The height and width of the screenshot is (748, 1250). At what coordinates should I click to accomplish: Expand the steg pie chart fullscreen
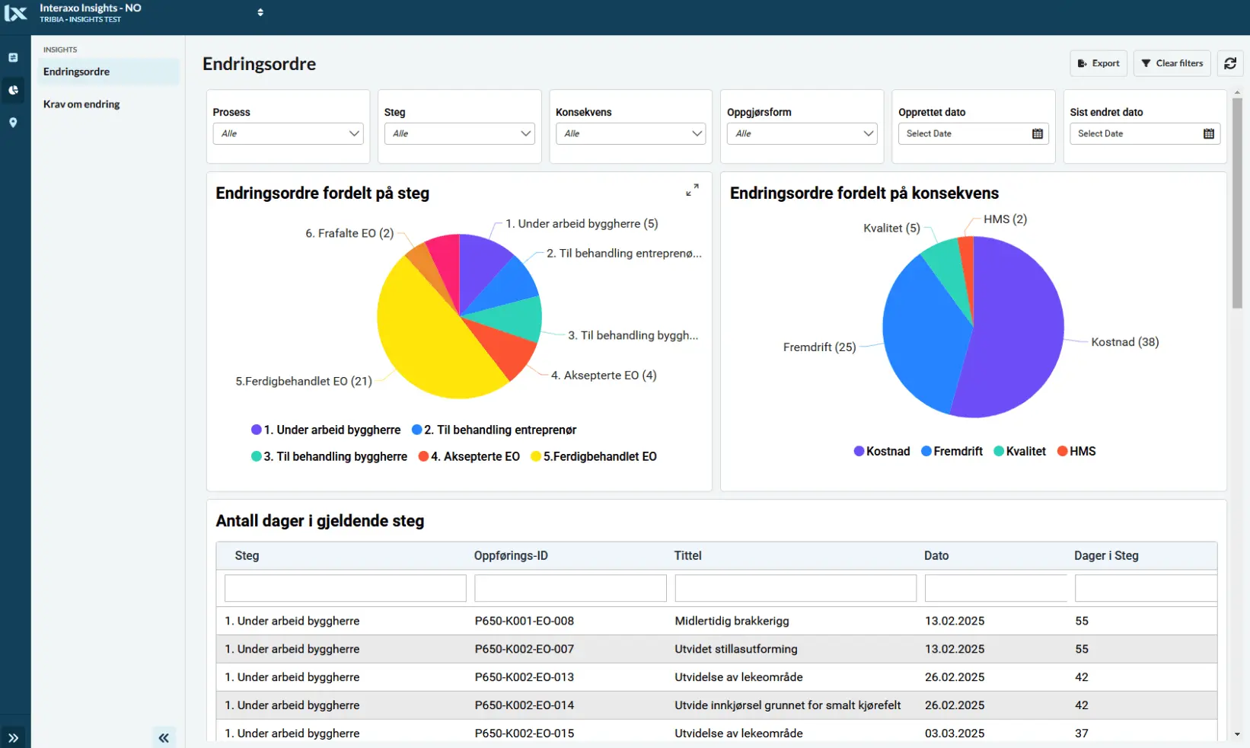[x=692, y=190]
